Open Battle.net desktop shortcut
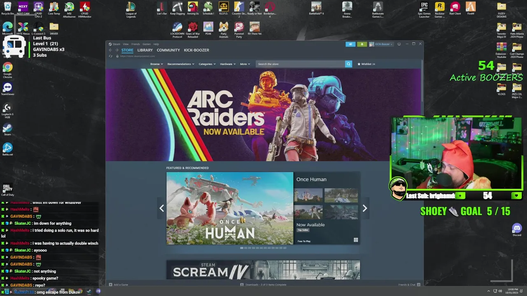The width and height of the screenshot is (527, 296). (7, 150)
